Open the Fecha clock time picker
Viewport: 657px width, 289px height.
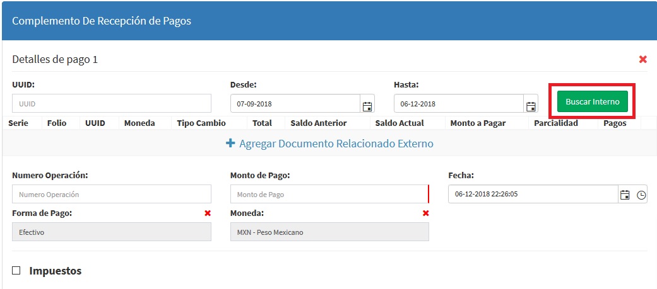(641, 195)
